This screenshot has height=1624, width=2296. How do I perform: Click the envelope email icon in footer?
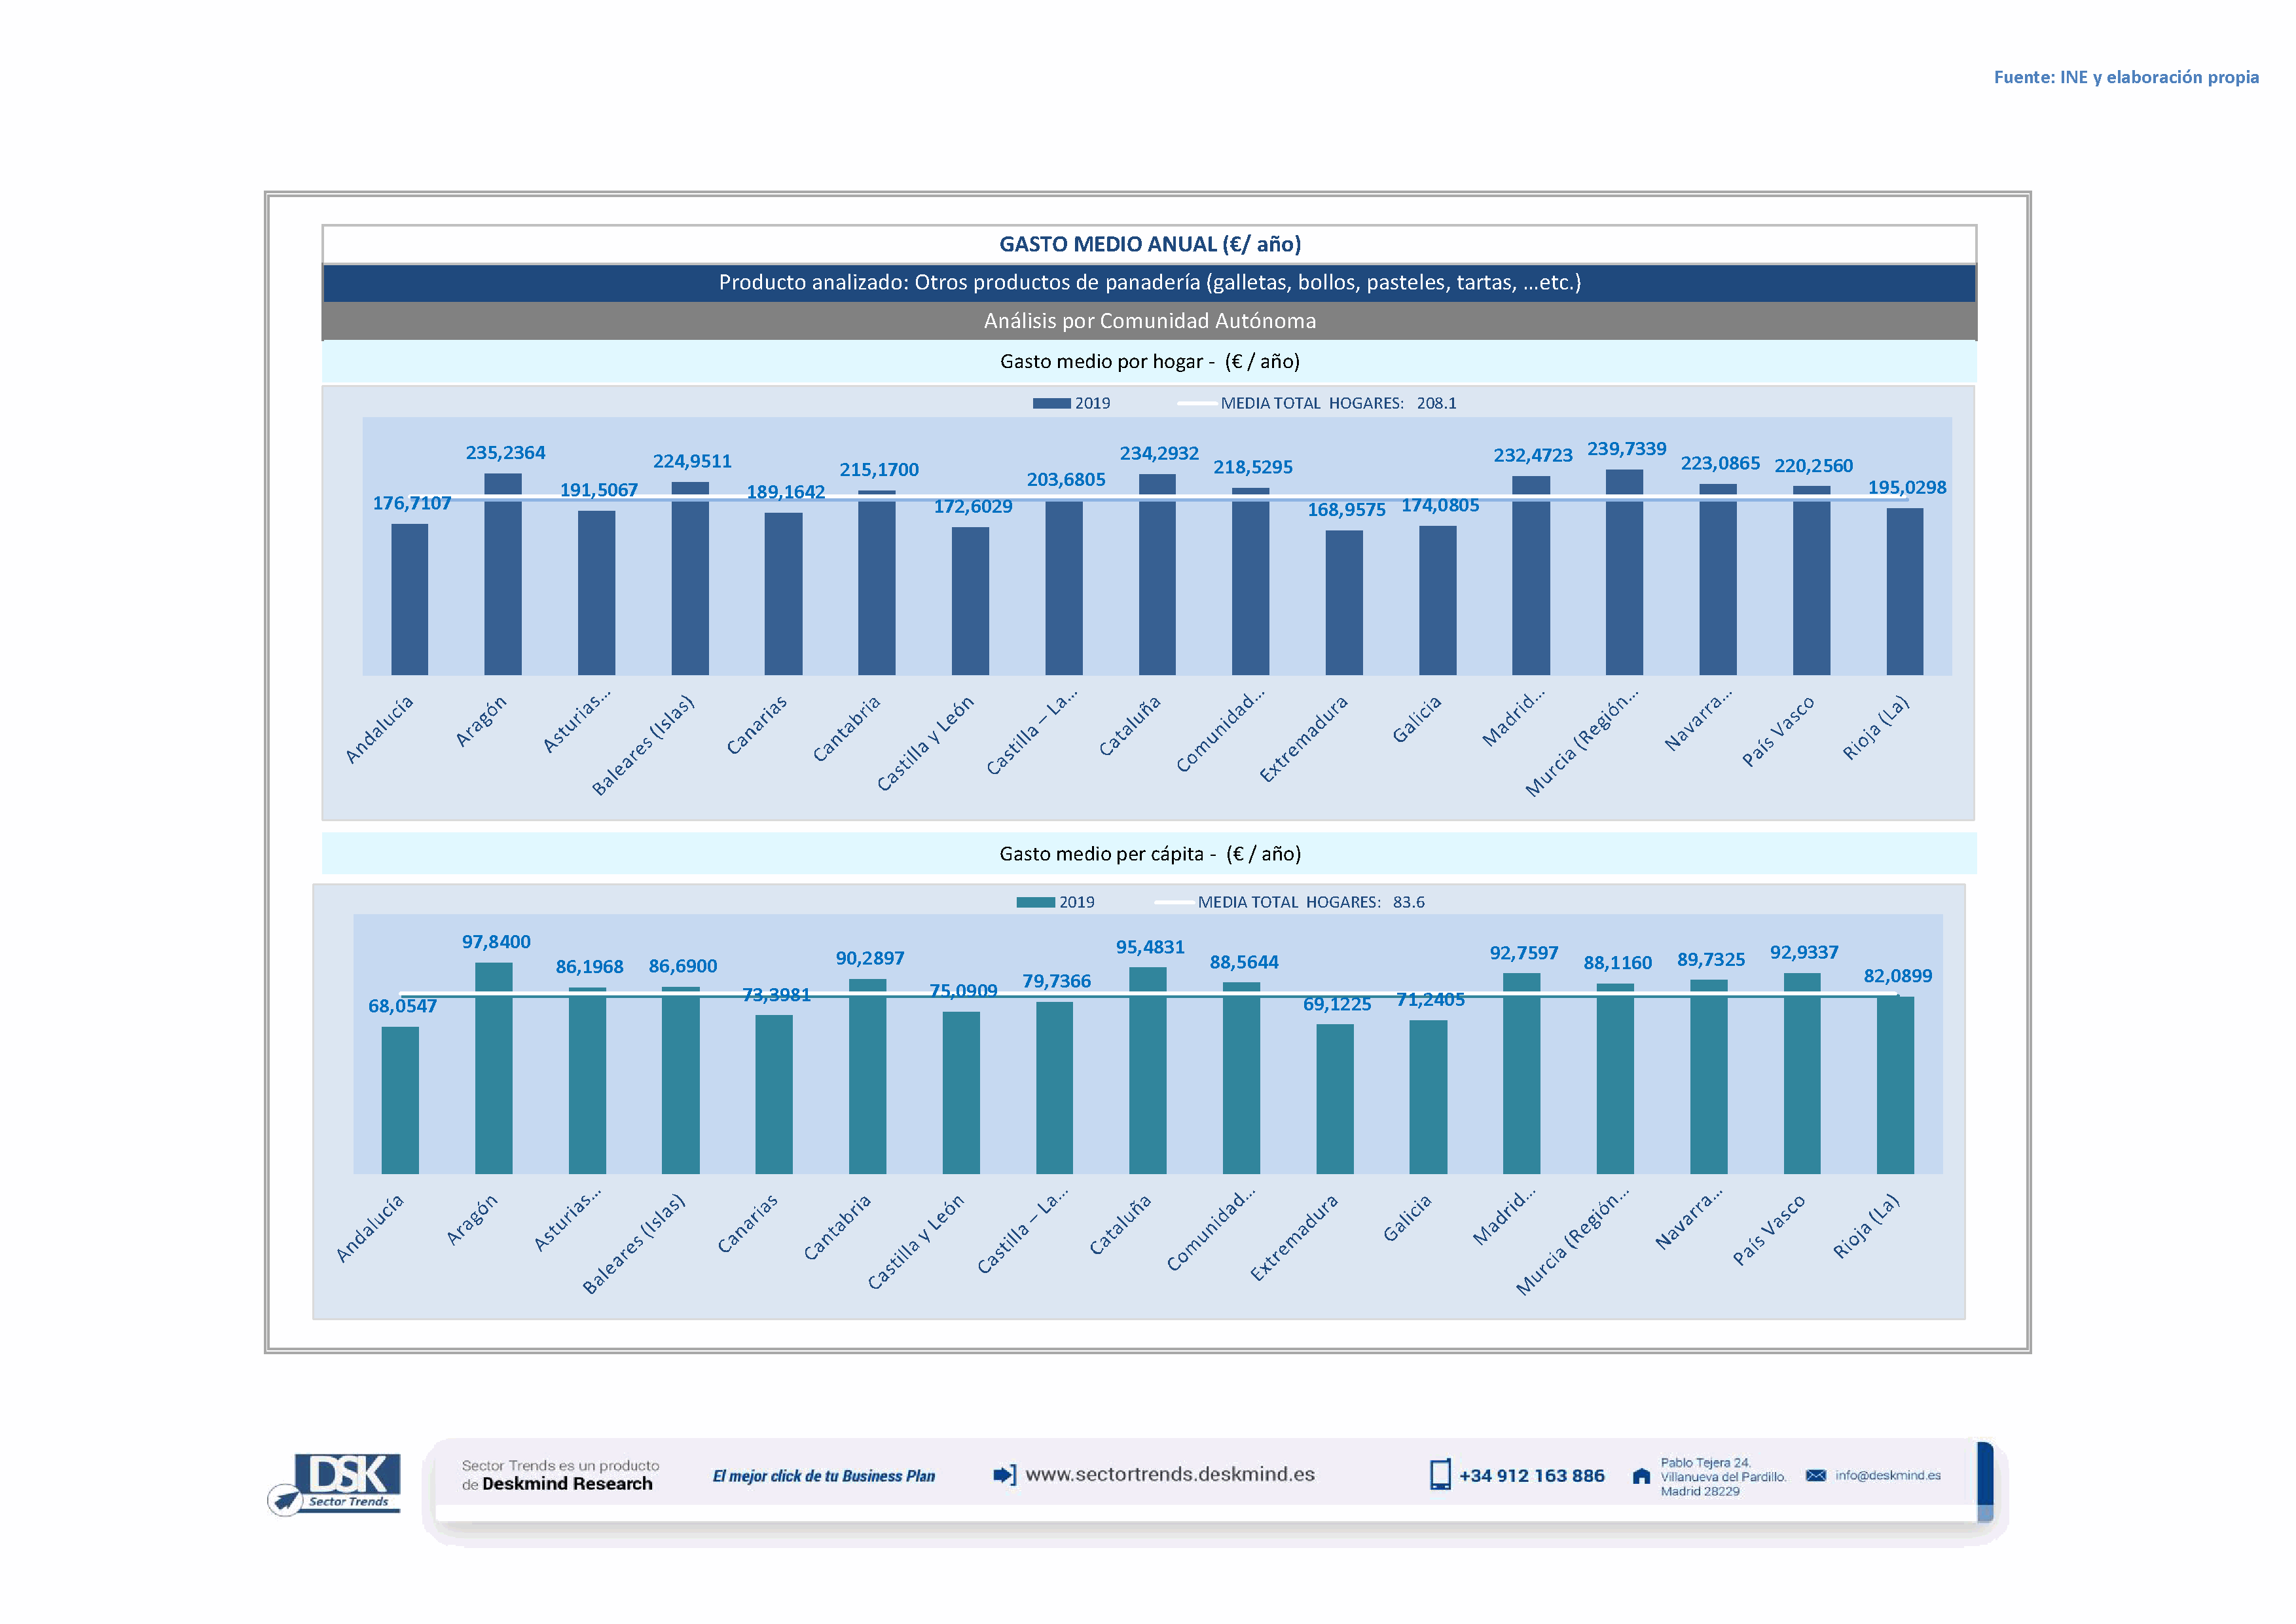[1816, 1476]
